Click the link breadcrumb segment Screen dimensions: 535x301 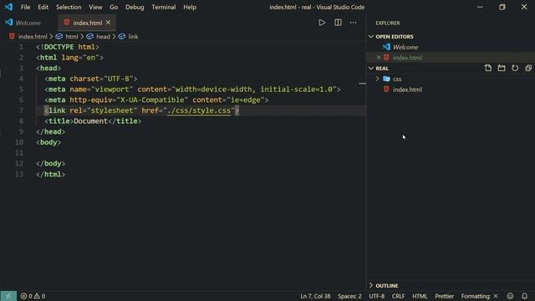point(133,37)
